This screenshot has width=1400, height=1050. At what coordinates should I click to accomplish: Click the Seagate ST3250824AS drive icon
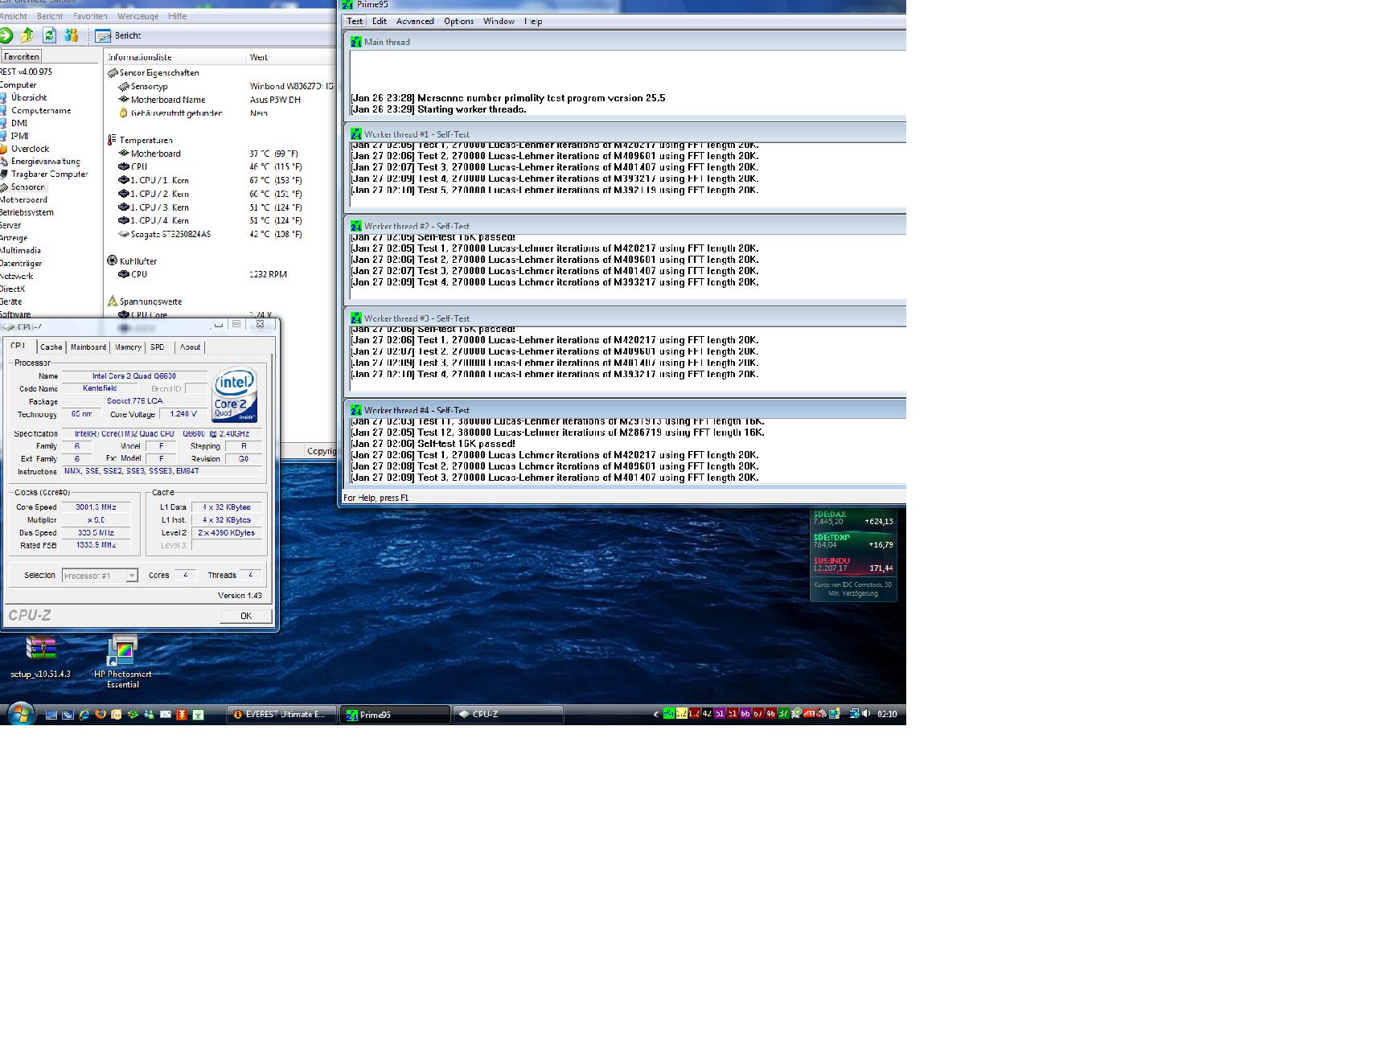(x=124, y=234)
